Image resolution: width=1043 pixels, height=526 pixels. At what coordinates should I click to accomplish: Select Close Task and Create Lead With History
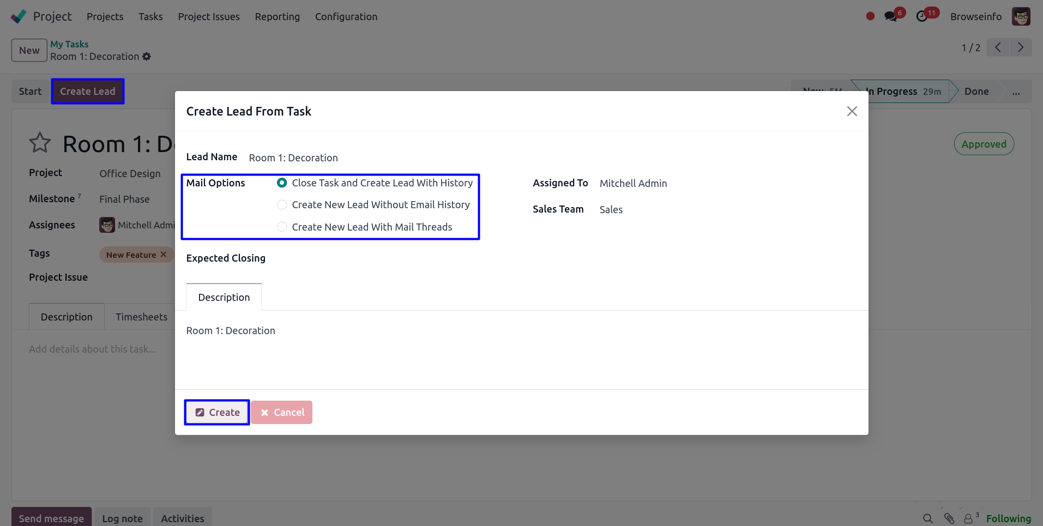pos(282,183)
